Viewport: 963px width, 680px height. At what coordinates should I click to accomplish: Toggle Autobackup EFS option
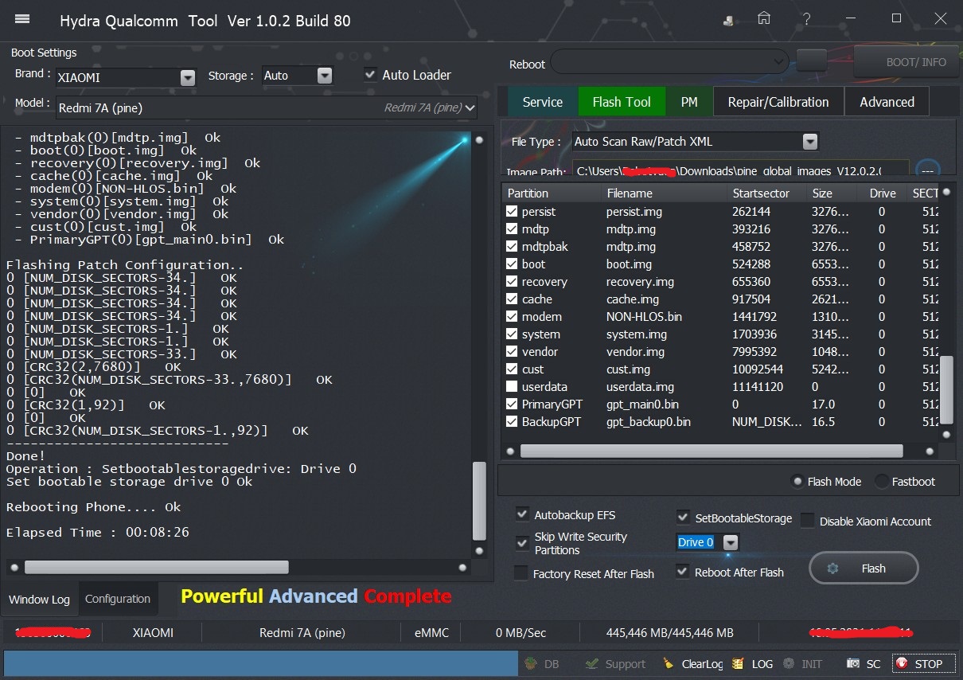[522, 514]
